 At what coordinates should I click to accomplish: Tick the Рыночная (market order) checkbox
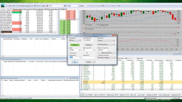coord(70,53)
